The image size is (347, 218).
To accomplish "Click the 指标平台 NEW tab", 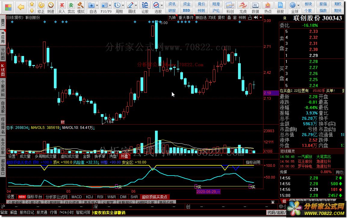I will tap(30, 197).
